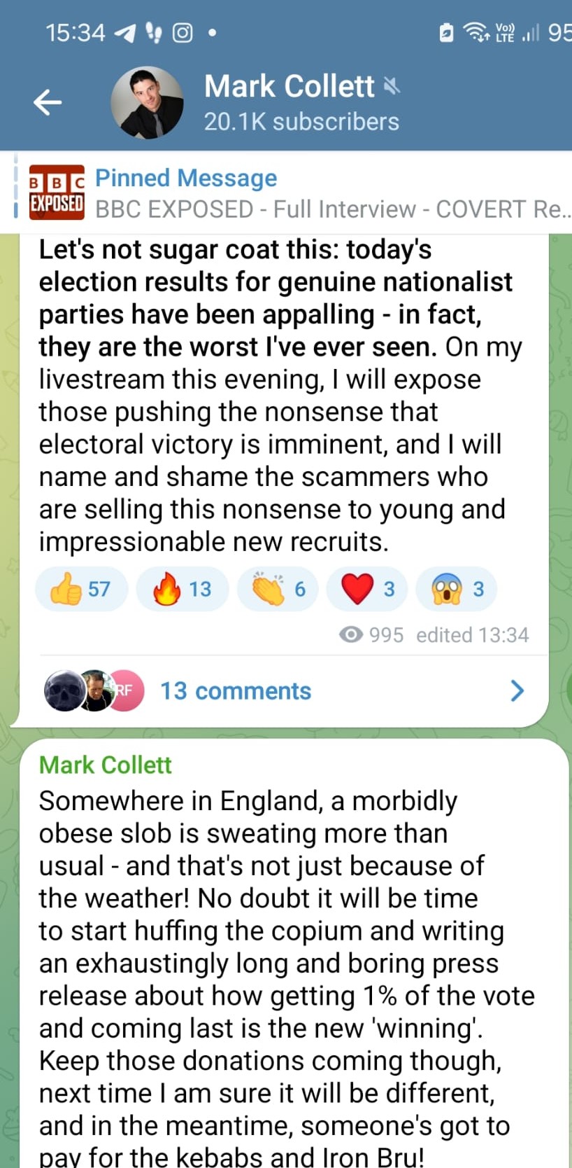Tap the Mark Collett sender name

click(106, 765)
